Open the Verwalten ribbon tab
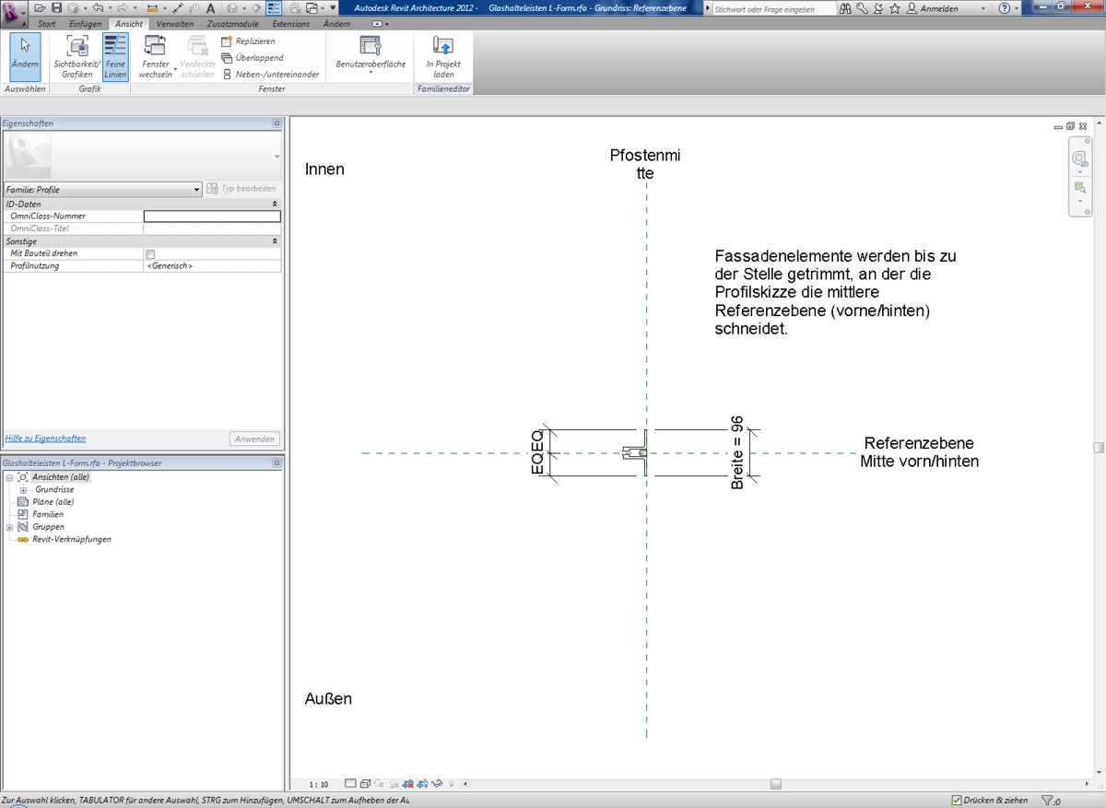Viewport: 1106px width, 808px height. pos(174,24)
